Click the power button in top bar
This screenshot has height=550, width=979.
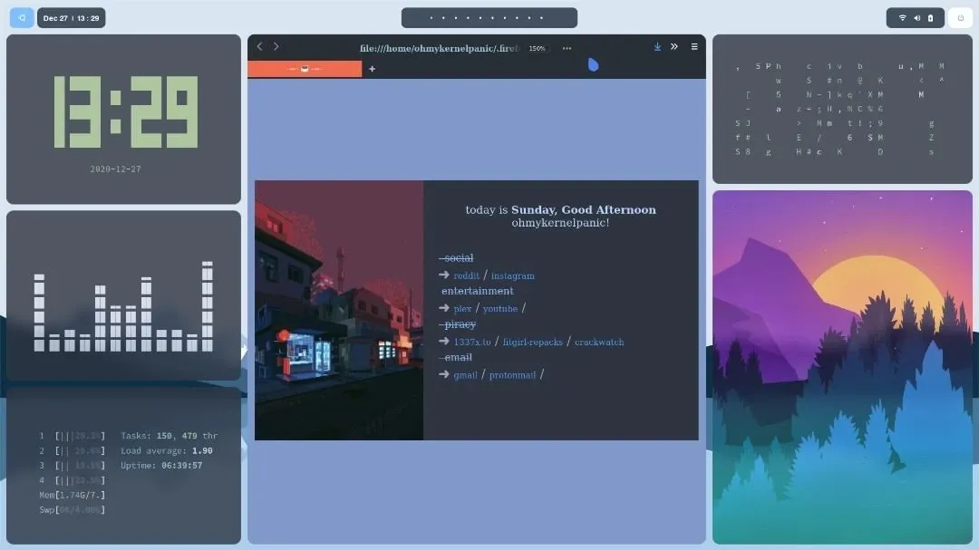point(960,18)
